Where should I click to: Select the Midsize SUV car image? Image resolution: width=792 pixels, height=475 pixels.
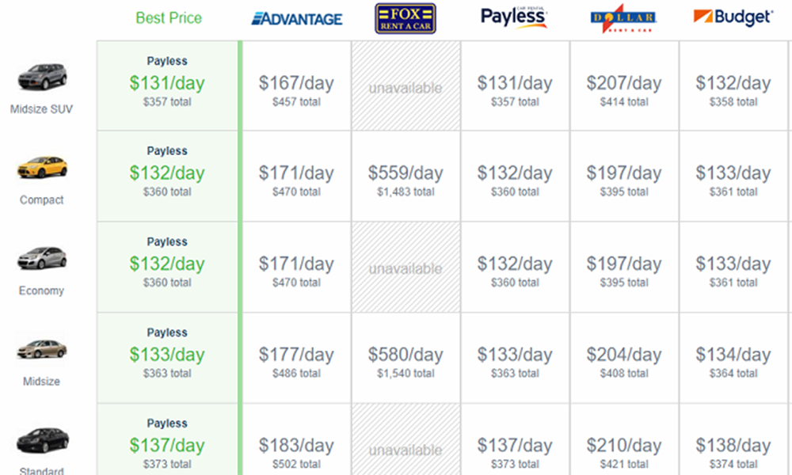click(42, 77)
